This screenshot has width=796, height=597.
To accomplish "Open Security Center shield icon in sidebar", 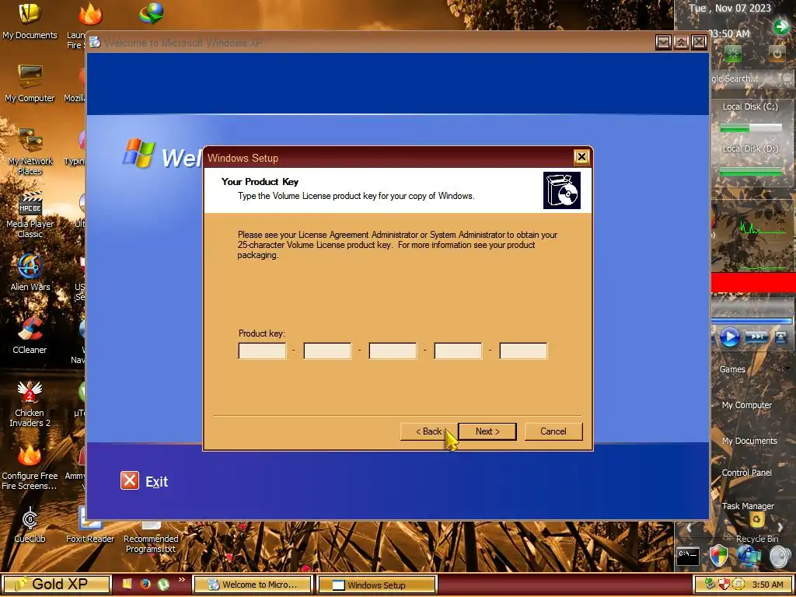I will [718, 557].
